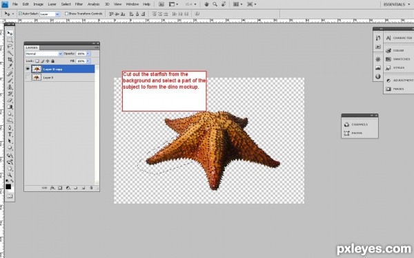Select the 3D Orbit camera tool
Screen dimensions: 414x258
pos(10,162)
